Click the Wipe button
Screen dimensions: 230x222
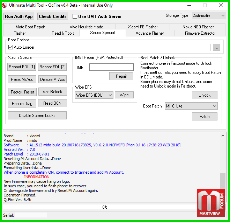pyautogui.click(x=124, y=95)
